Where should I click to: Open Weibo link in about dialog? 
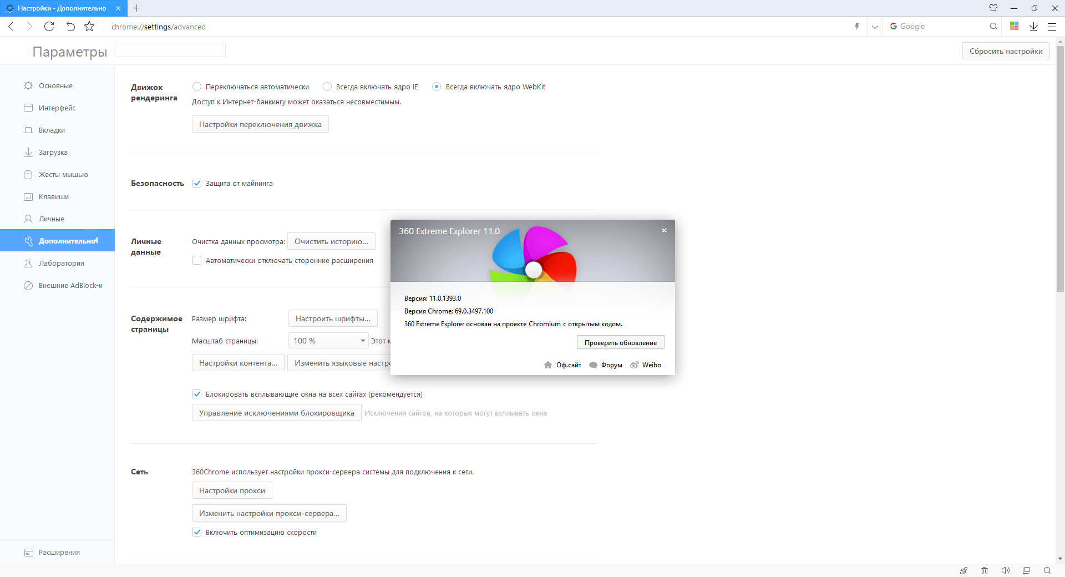[x=646, y=365]
